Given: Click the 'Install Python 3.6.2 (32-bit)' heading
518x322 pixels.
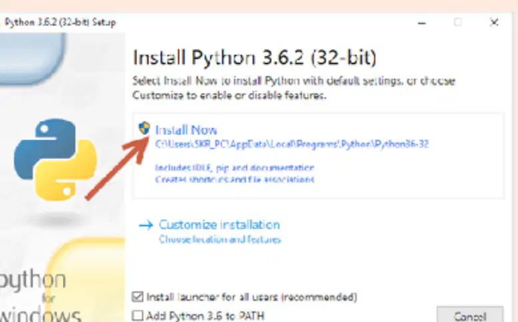Looking at the screenshot, I should click(x=255, y=57).
